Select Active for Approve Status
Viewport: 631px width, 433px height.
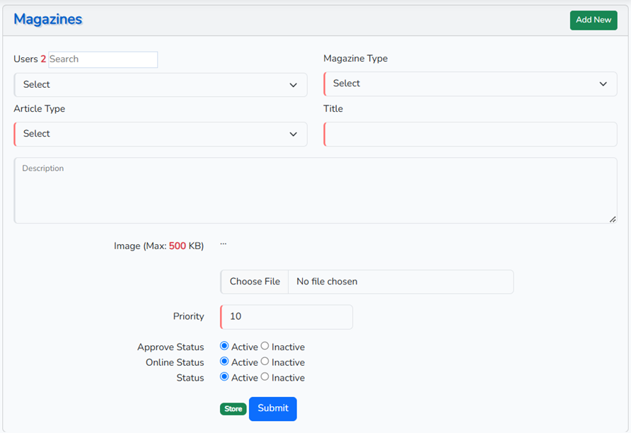pos(224,347)
